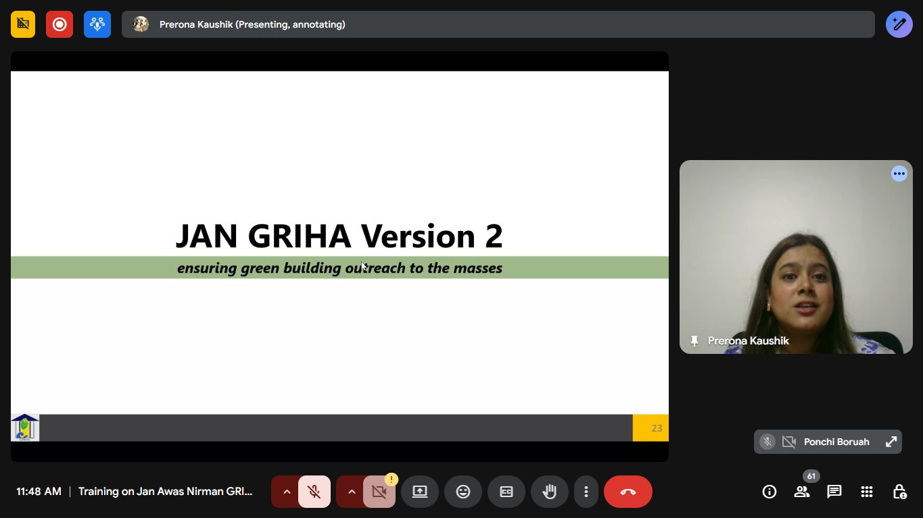
Task: Click the red recording indicator
Action: [x=60, y=24]
